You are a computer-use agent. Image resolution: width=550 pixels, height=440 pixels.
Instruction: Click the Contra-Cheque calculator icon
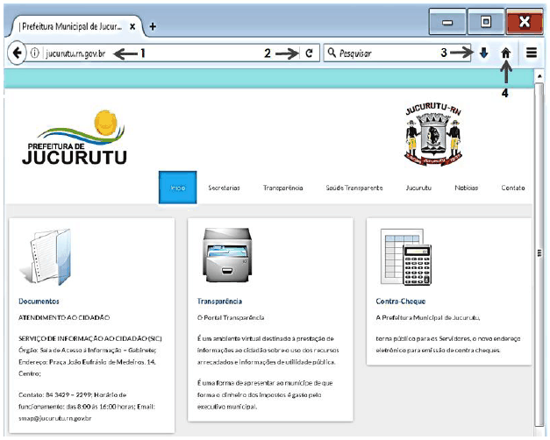(x=403, y=254)
